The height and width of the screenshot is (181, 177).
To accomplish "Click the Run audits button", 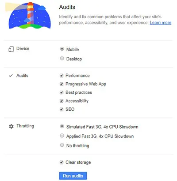I will [73, 176].
